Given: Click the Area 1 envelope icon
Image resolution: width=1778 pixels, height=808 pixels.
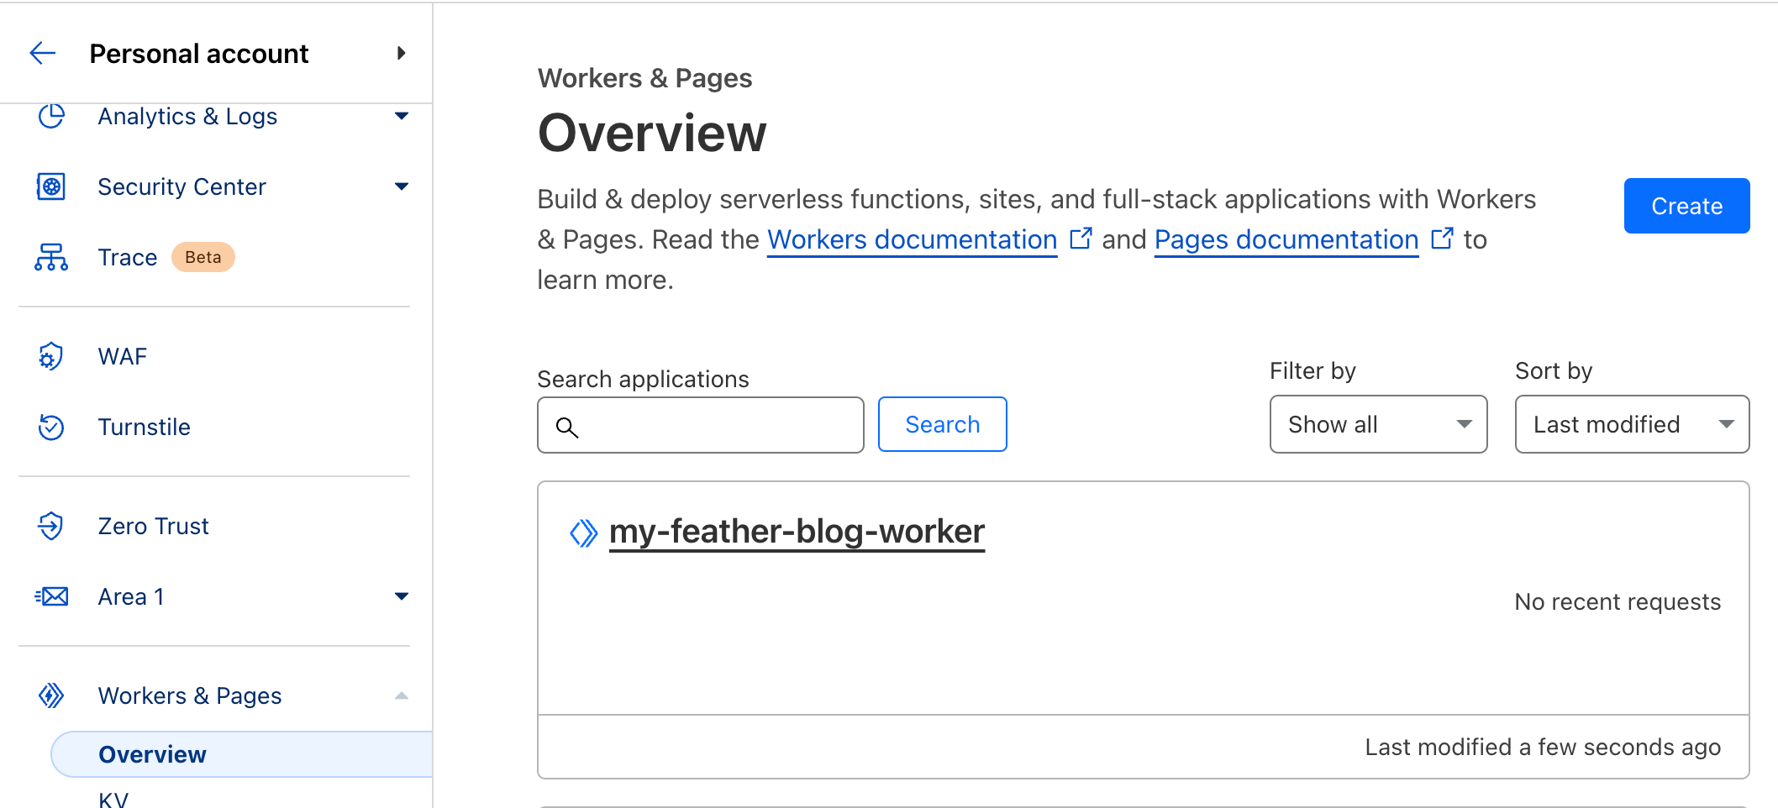Looking at the screenshot, I should (x=51, y=596).
